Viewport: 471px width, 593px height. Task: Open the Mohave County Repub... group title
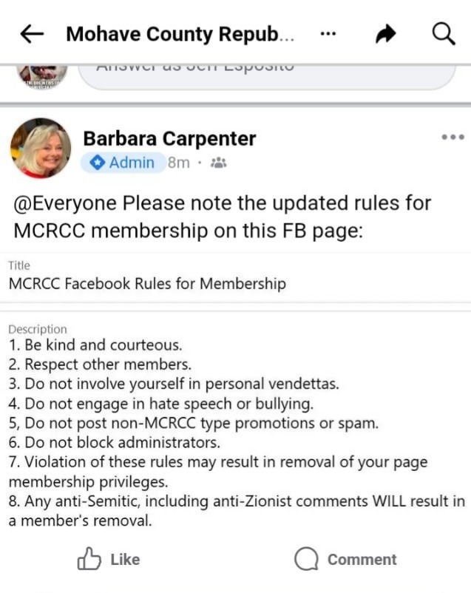pyautogui.click(x=180, y=34)
